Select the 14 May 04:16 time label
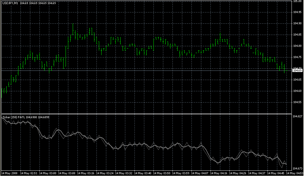 [219, 173]
